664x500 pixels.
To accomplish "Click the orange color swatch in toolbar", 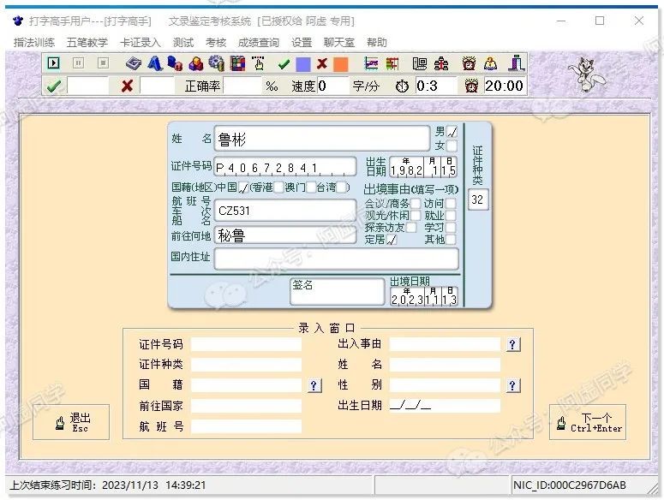I will [341, 64].
